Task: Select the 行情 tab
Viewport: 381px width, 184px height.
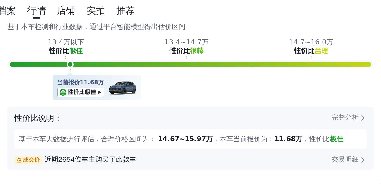Action: tap(37, 11)
